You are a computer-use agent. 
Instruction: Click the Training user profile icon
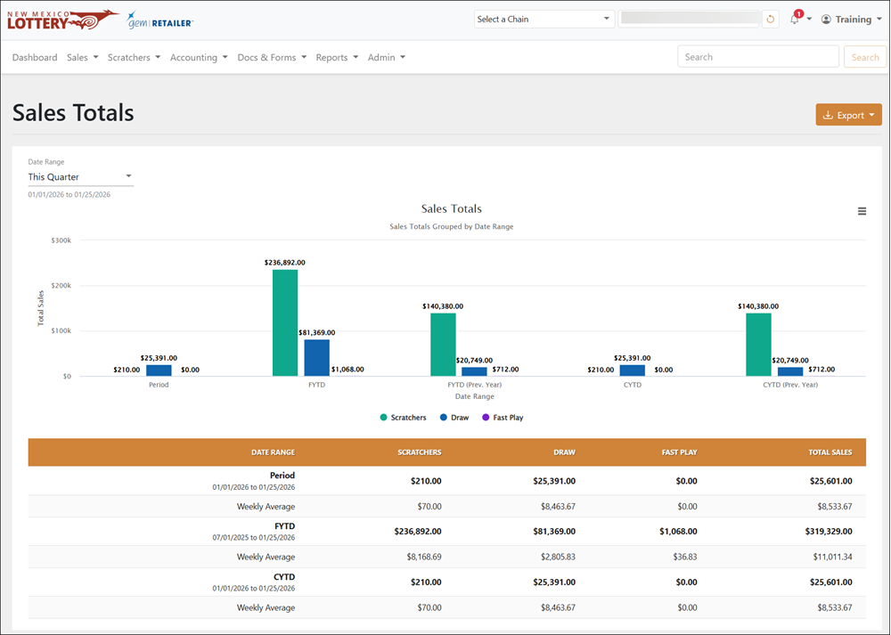tap(826, 20)
